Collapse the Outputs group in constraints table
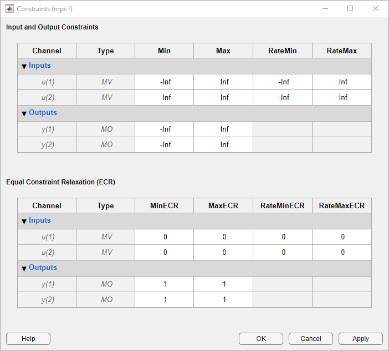The image size is (389, 351). 24,114
